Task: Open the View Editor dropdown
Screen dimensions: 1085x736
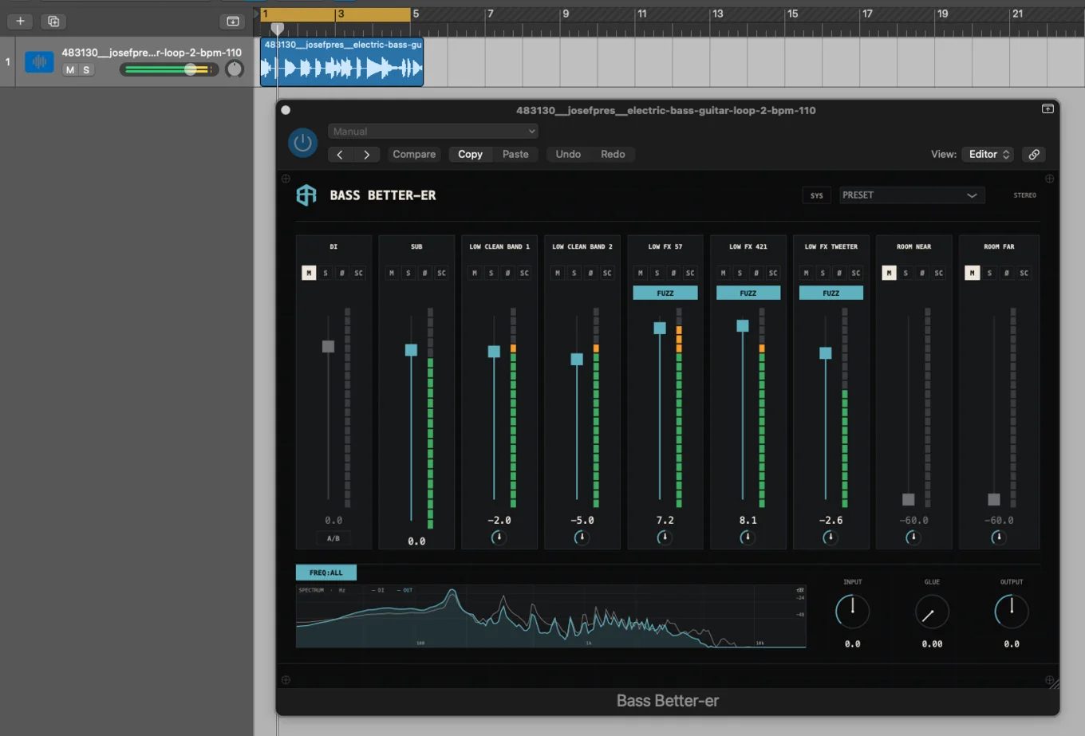Action: (988, 154)
